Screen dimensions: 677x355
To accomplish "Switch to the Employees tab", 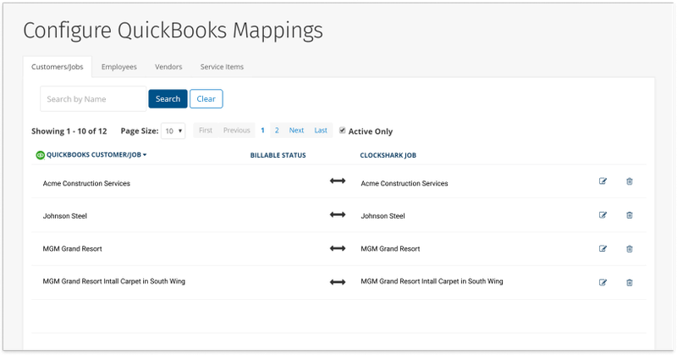I will pyautogui.click(x=119, y=67).
